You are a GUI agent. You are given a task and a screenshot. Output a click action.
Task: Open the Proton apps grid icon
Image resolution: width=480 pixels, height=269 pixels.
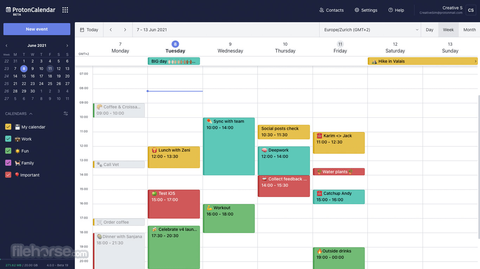coord(65,10)
